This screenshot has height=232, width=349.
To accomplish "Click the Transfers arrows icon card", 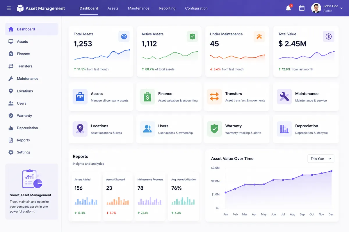I will [214, 97].
